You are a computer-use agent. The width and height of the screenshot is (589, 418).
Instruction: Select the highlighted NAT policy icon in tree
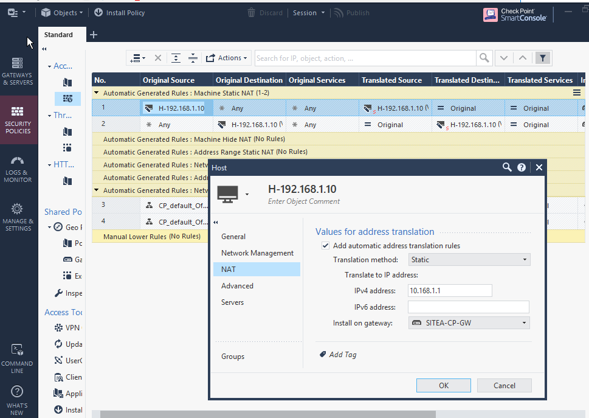coord(67,99)
